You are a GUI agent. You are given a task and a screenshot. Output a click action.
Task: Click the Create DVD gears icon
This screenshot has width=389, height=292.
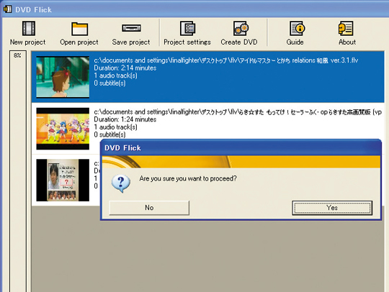coord(241,28)
